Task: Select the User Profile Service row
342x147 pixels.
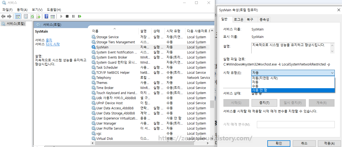Action: (151, 128)
